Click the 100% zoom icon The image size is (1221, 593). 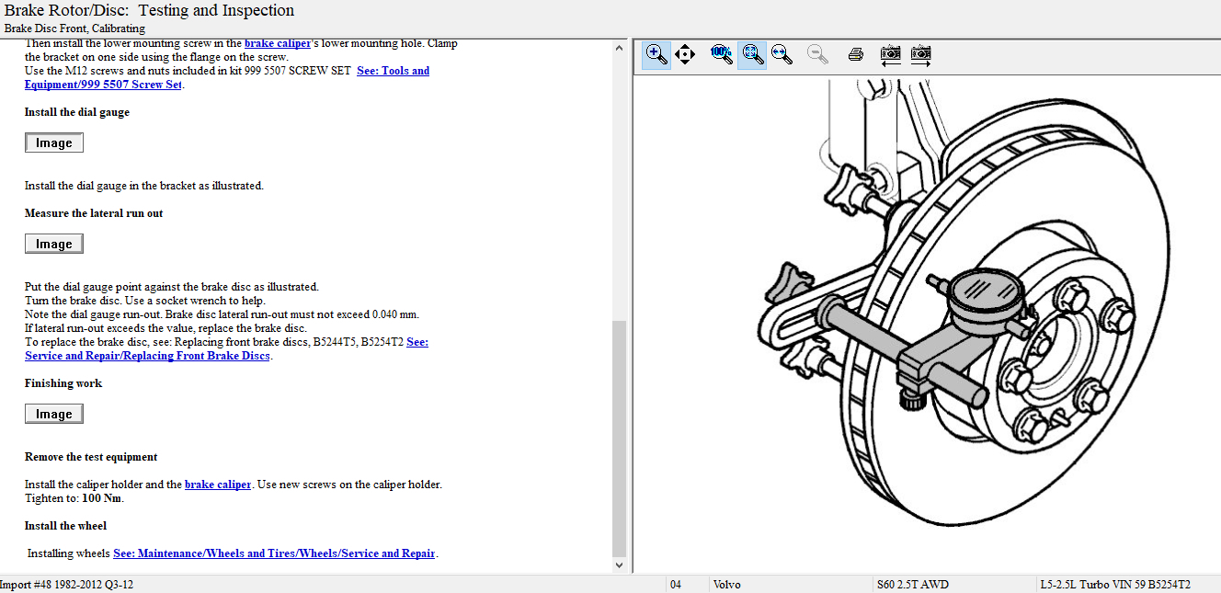722,54
